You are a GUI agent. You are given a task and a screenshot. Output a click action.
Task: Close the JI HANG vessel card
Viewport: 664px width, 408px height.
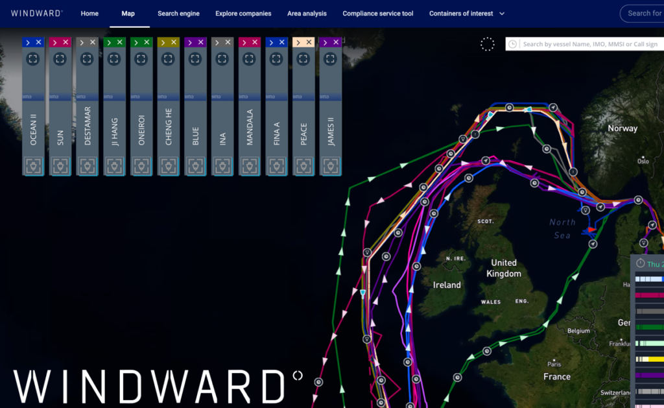(x=120, y=42)
